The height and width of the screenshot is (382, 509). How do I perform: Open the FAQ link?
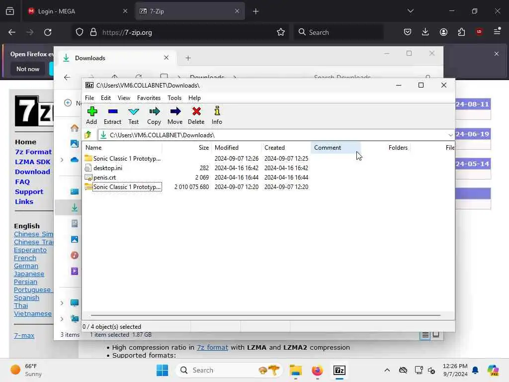click(22, 182)
